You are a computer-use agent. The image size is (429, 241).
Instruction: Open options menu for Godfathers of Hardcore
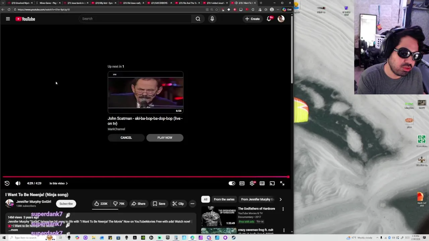coord(283,209)
